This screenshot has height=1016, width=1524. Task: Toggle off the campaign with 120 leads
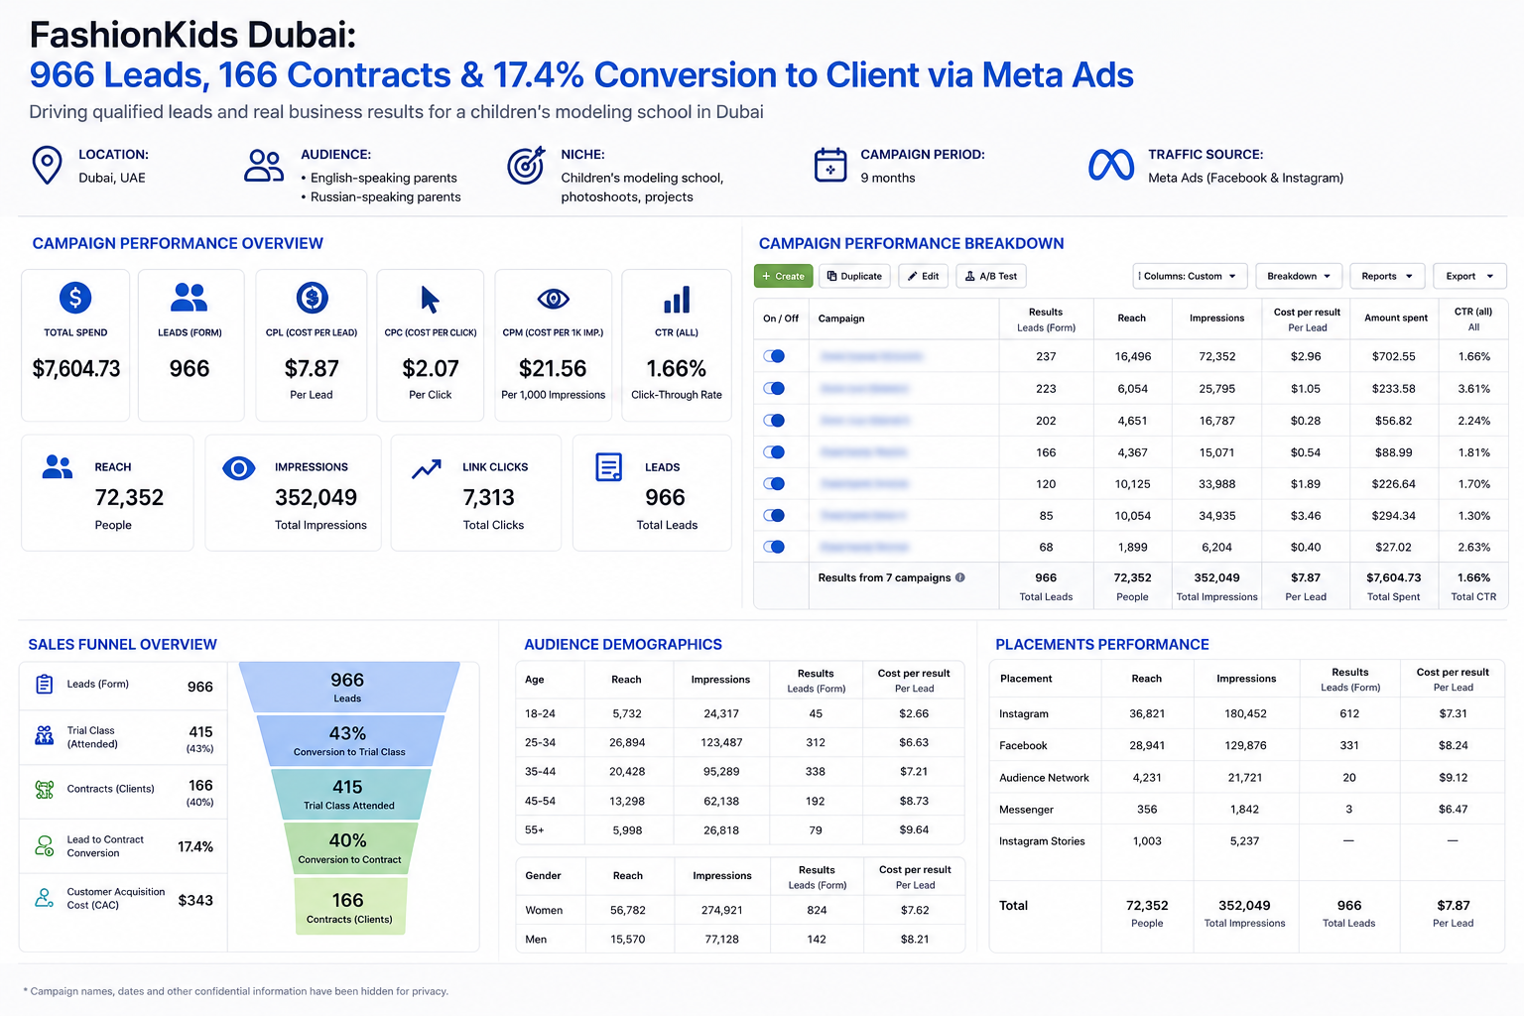tap(774, 484)
